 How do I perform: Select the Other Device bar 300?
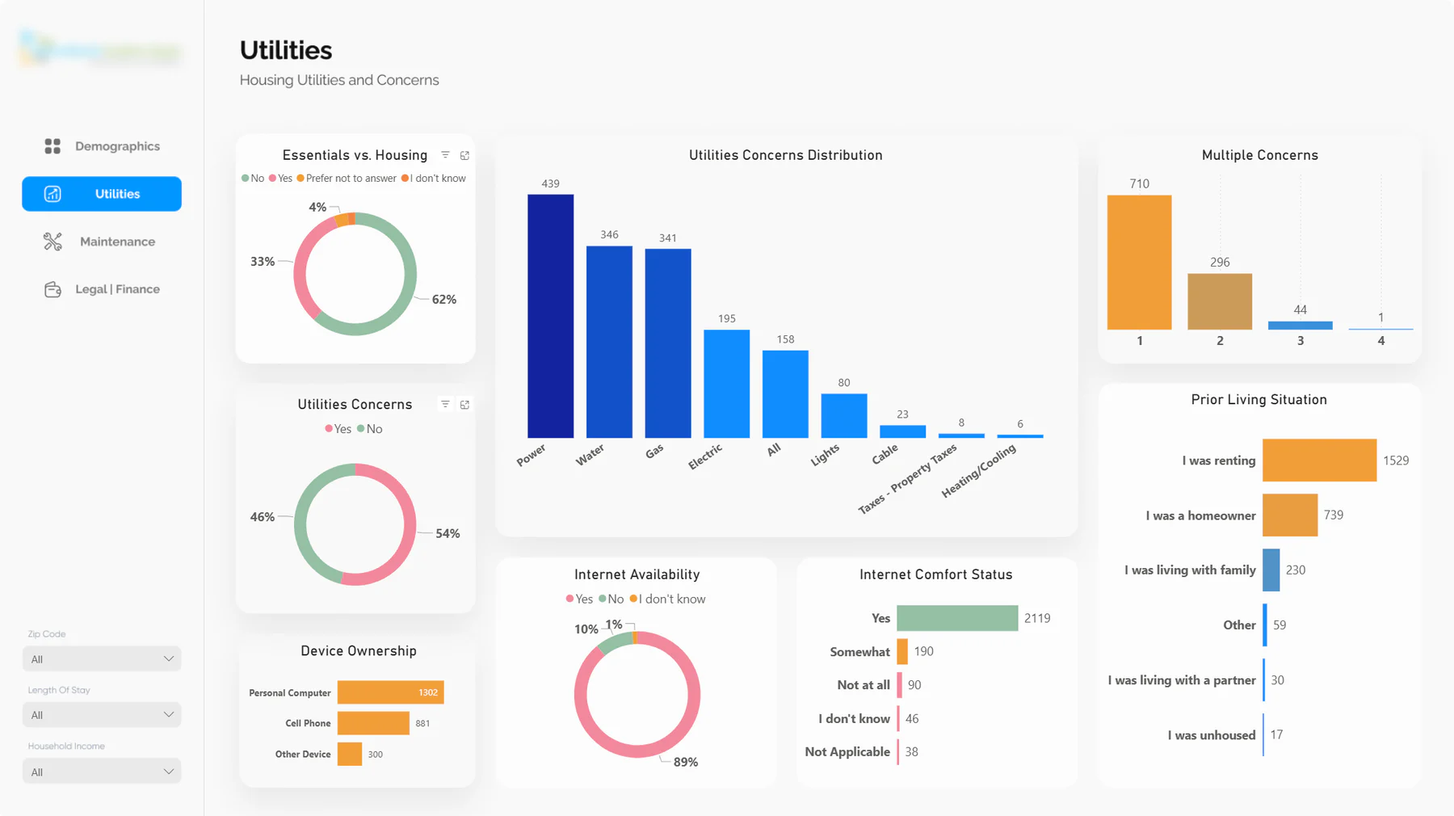pyautogui.click(x=350, y=754)
